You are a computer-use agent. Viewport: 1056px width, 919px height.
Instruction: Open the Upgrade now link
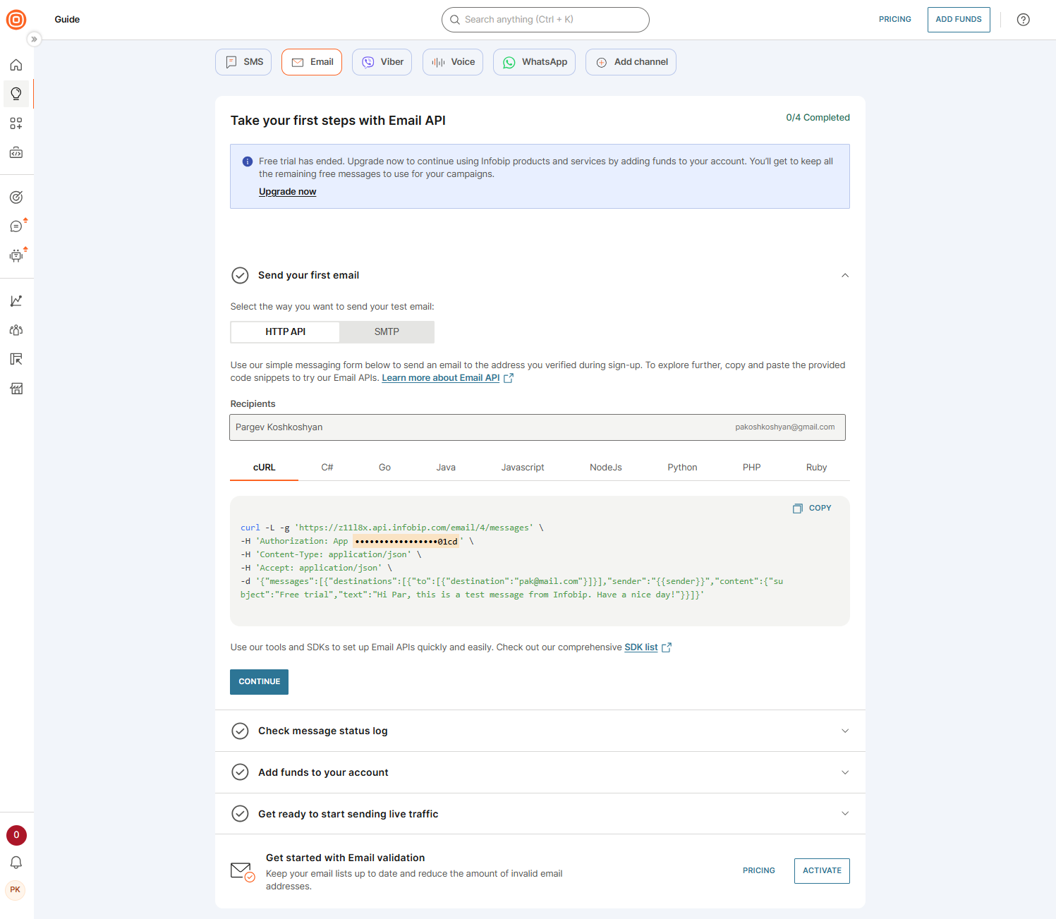point(287,191)
